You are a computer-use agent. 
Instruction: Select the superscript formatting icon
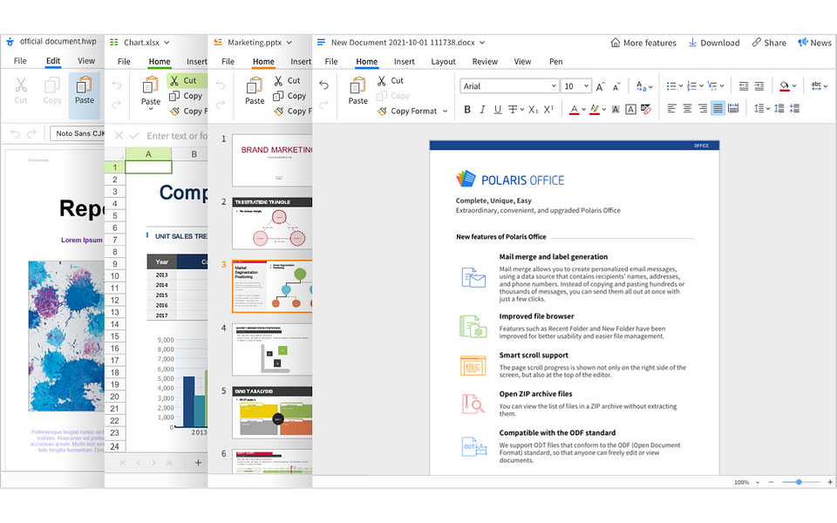coord(548,108)
